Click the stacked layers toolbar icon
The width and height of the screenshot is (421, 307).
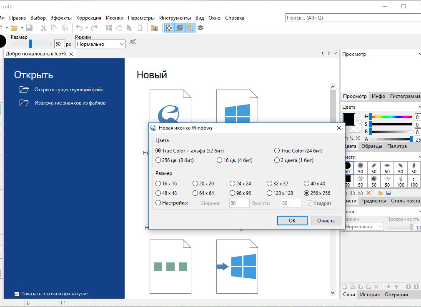click(200, 28)
